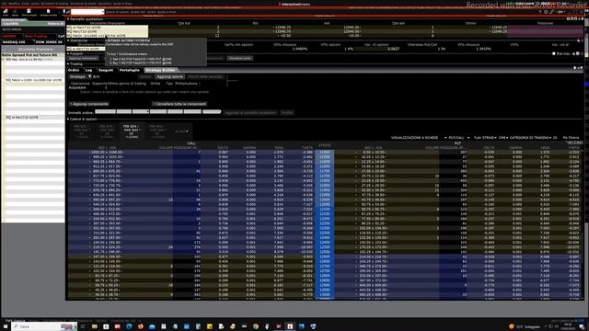Click the 12000 strike cell
The height and width of the screenshot is (331, 589).
coord(325,200)
